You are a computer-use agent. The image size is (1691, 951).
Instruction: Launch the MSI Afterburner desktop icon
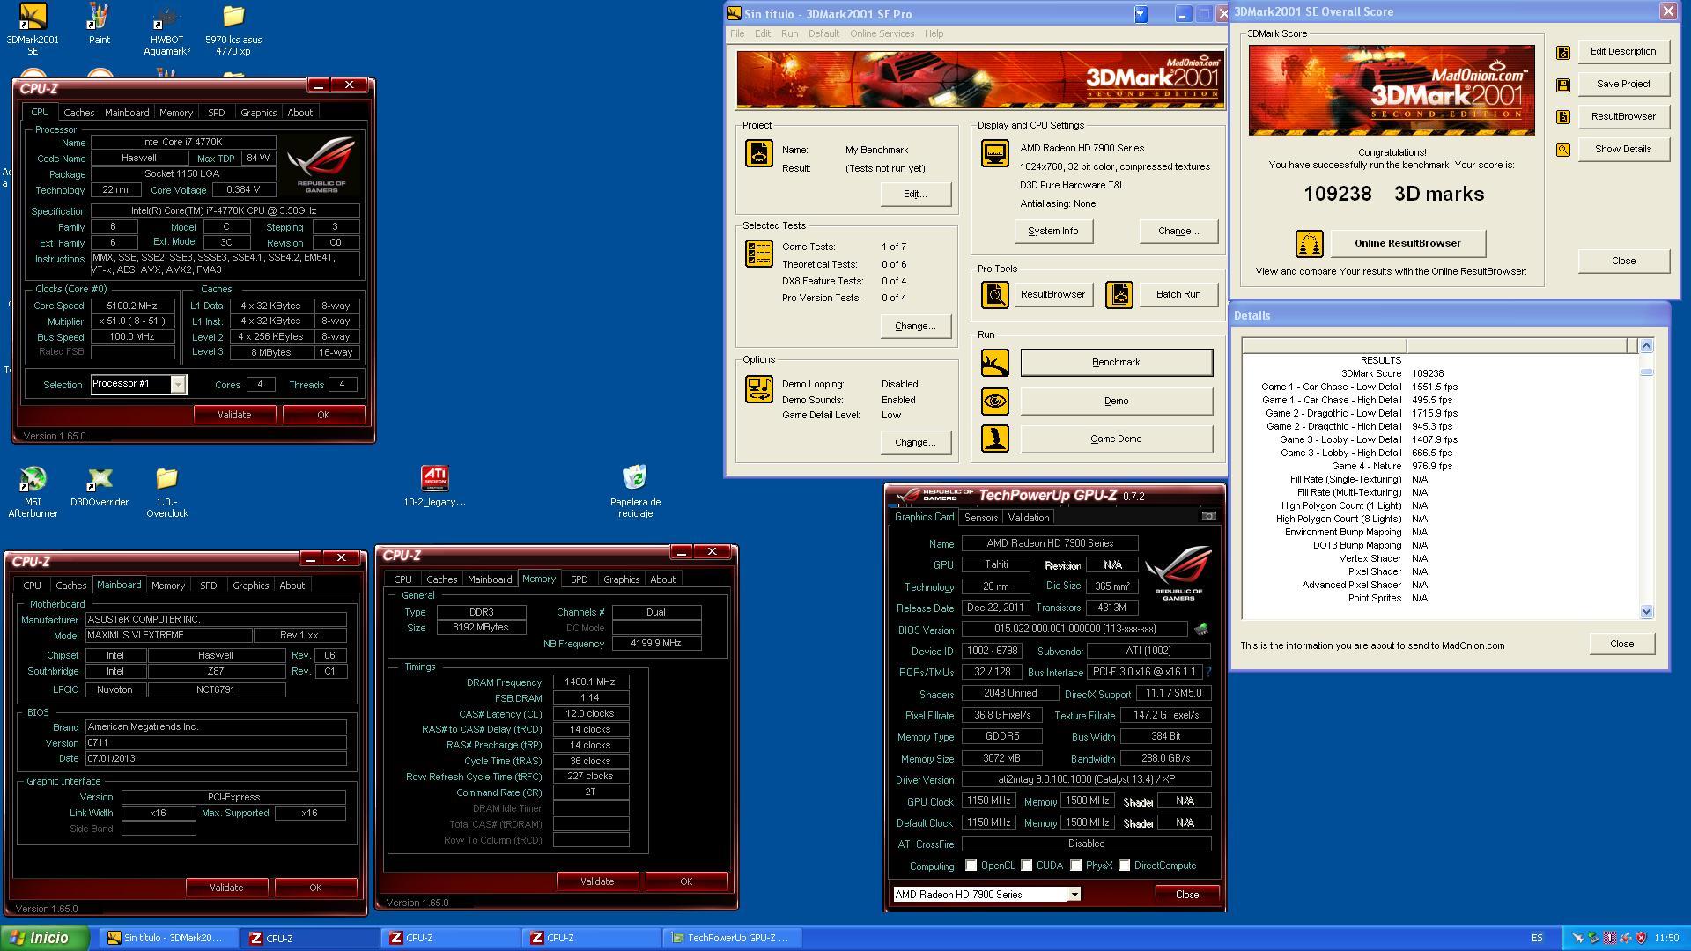pyautogui.click(x=33, y=491)
